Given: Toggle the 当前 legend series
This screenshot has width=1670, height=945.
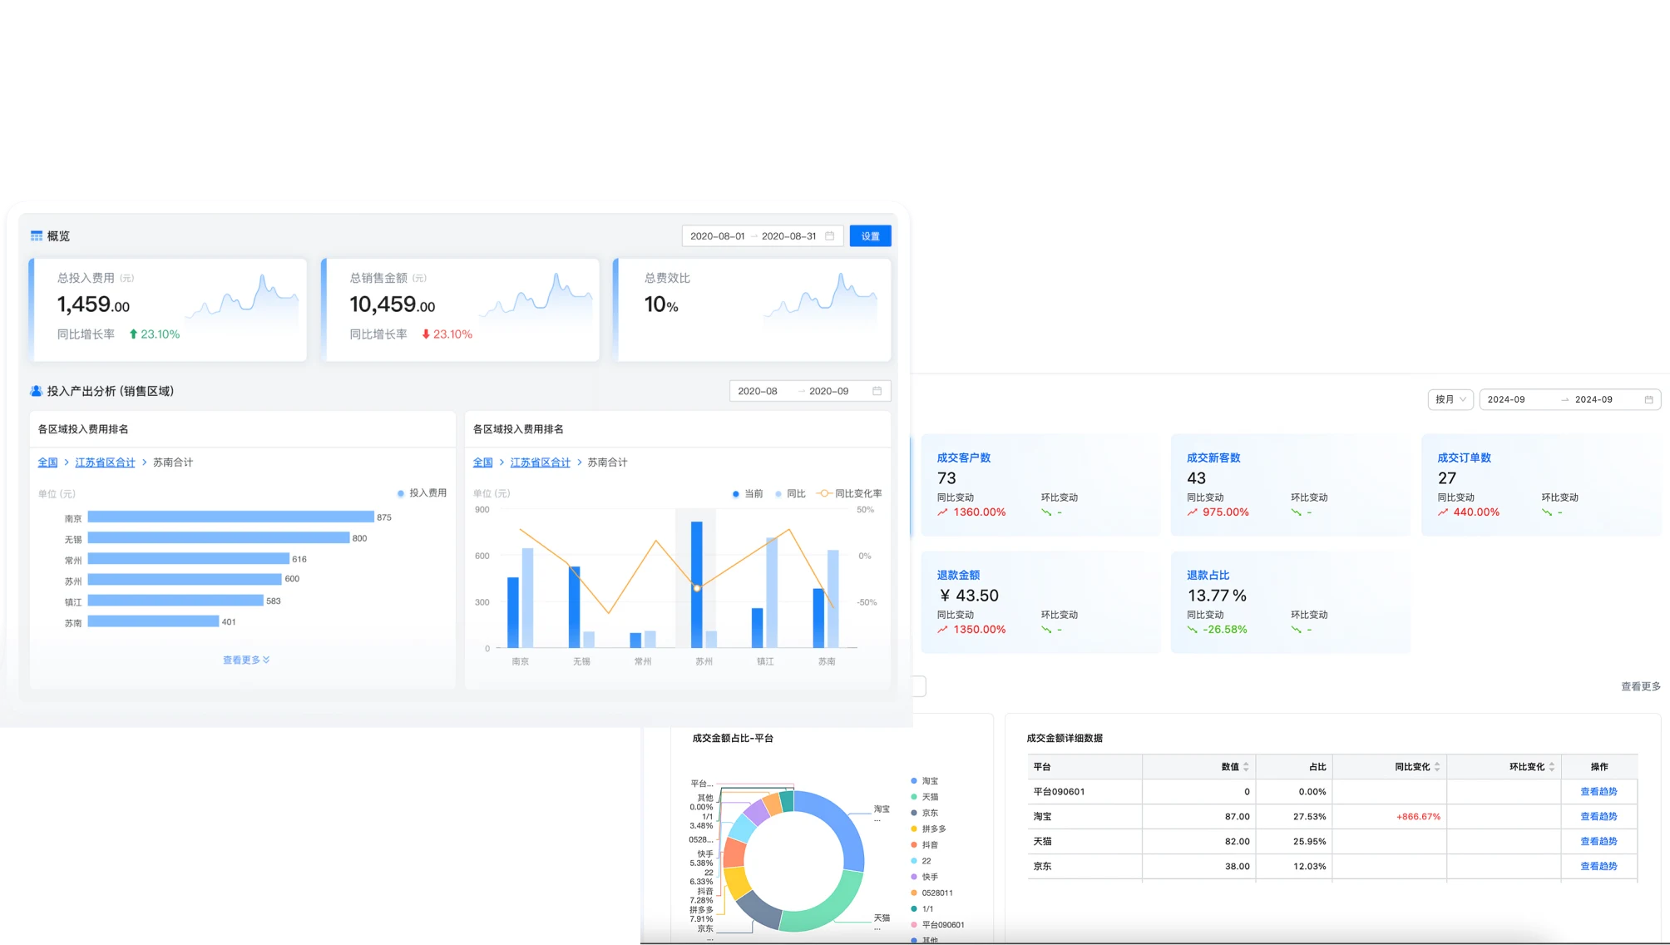Looking at the screenshot, I should tap(748, 493).
